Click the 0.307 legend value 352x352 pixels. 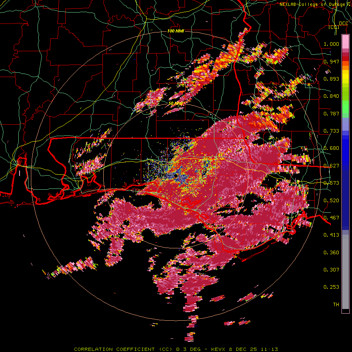[331, 270]
